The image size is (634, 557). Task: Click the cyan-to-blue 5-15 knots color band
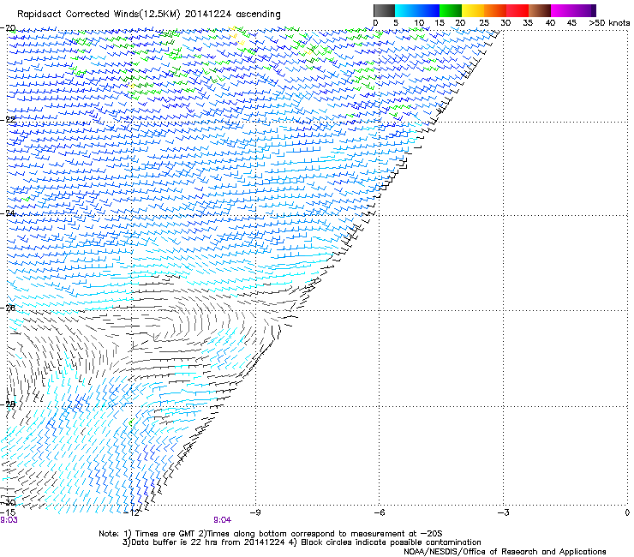(x=417, y=10)
